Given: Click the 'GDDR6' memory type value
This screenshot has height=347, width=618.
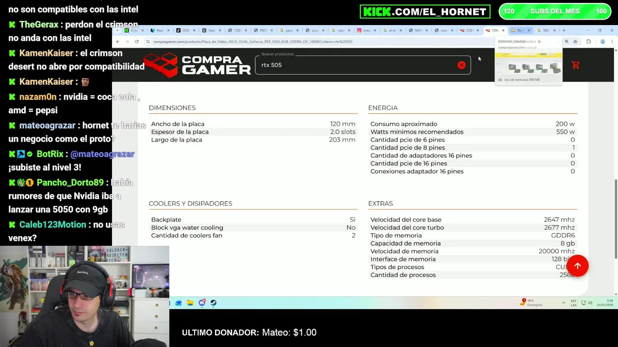Looking at the screenshot, I should click(x=563, y=235).
